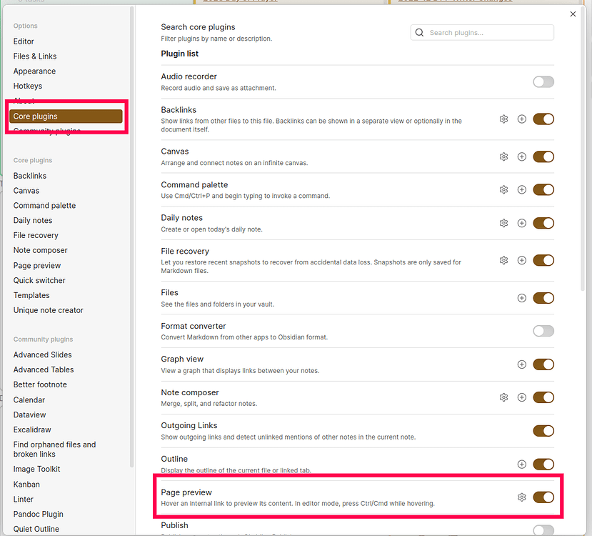
Task: Click the Backlinks hotkey plus icon
Action: pos(522,119)
